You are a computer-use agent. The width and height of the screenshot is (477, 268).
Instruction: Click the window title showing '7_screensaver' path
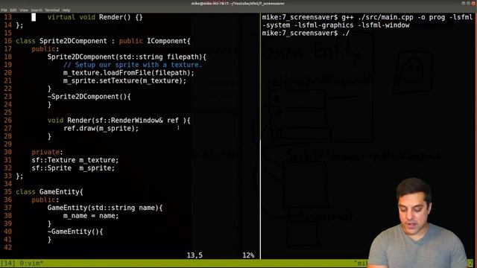(238, 3)
